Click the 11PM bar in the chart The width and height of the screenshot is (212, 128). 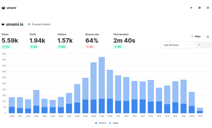tap(200, 111)
